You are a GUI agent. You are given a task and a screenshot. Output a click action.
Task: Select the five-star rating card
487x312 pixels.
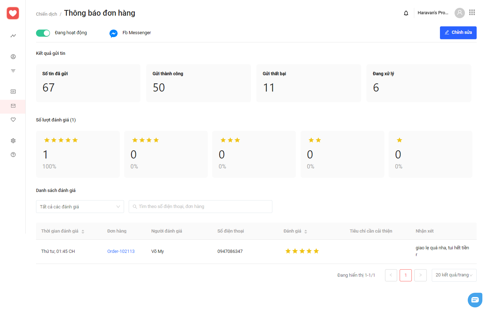tap(78, 154)
